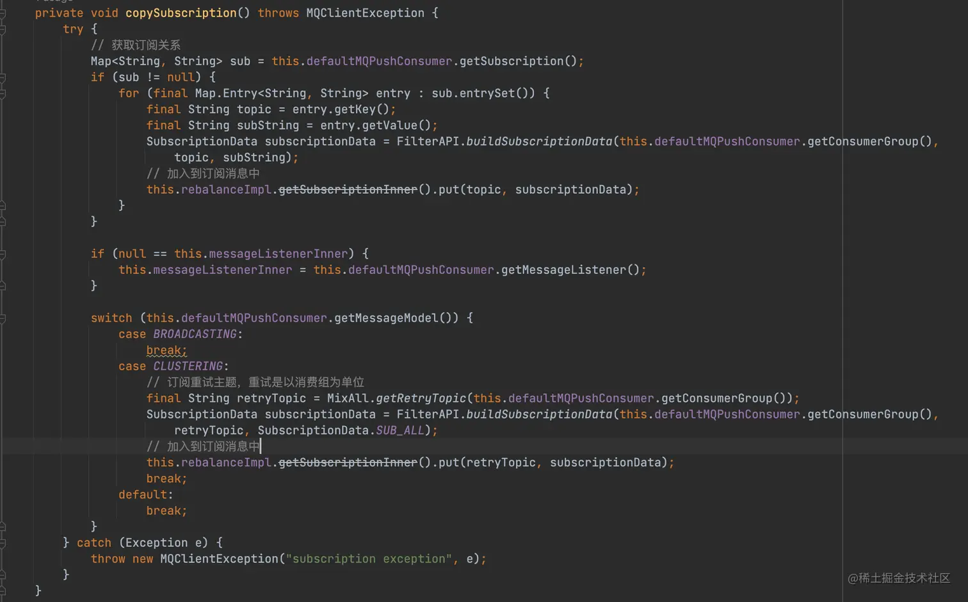The width and height of the screenshot is (968, 602).
Task: Click the CLUSTERING case label
Action: click(x=188, y=366)
